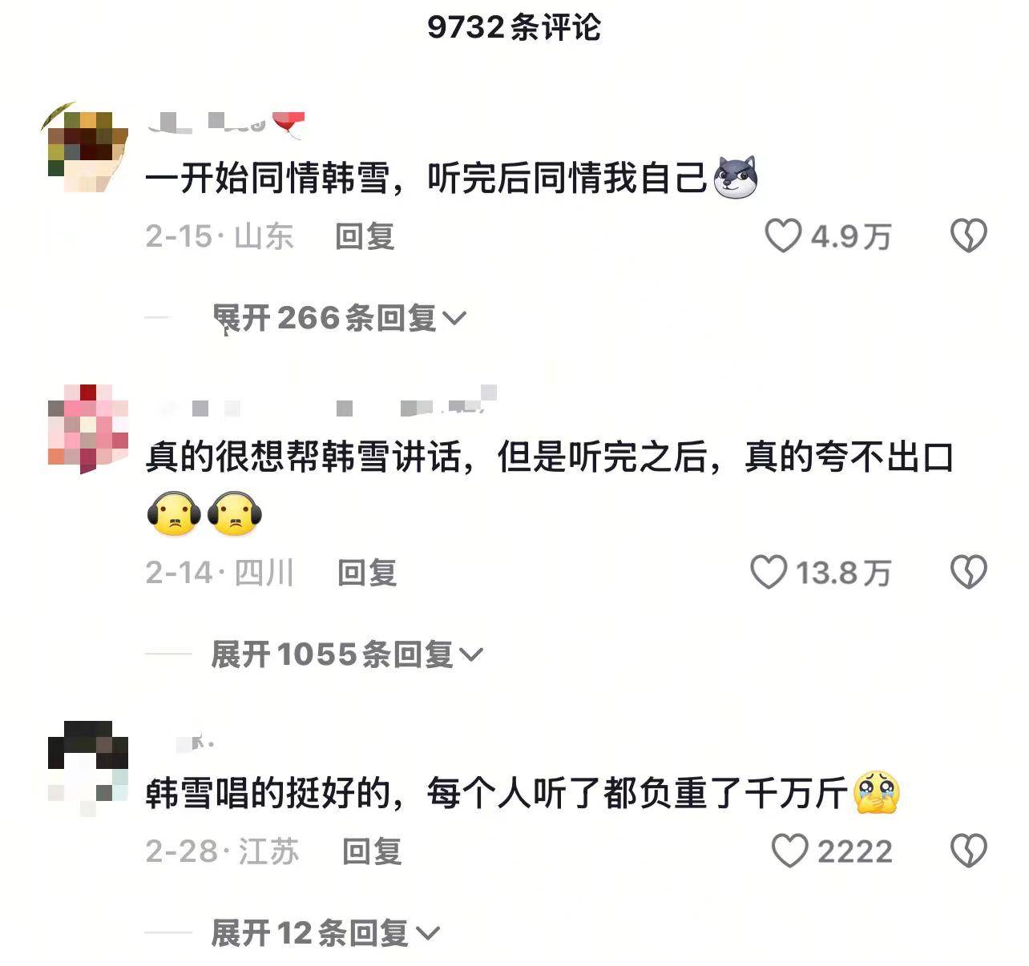This screenshot has width=1029, height=966.
Task: Tap the 9732条评论 header
Action: 514,27
